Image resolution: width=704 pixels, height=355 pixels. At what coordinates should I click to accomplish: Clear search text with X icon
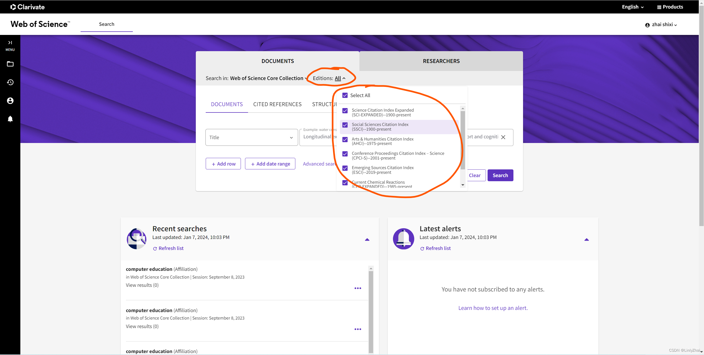pos(503,137)
